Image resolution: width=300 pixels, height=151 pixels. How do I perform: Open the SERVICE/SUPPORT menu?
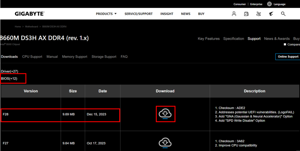(139, 14)
